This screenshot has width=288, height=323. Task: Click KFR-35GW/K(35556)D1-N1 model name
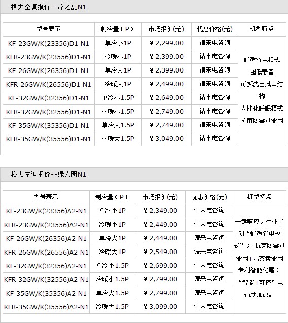coord(49,139)
